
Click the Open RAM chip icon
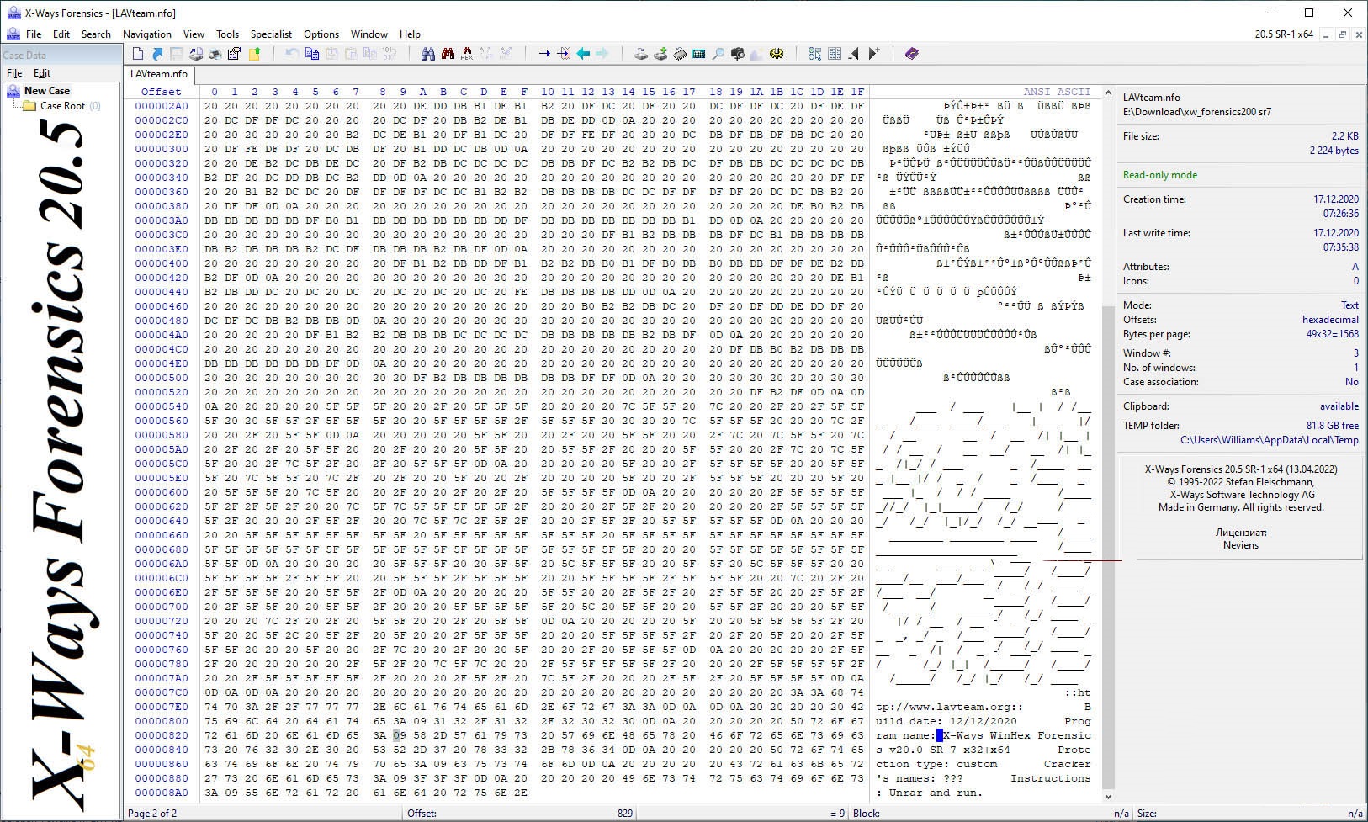coord(680,54)
